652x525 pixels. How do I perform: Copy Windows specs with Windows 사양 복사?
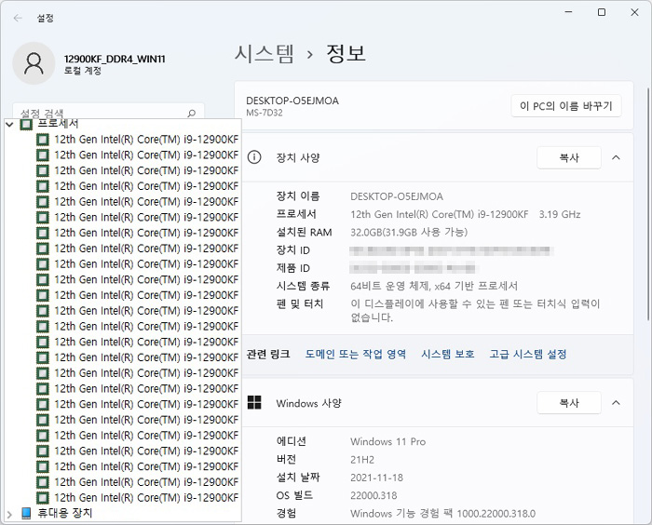click(x=569, y=403)
